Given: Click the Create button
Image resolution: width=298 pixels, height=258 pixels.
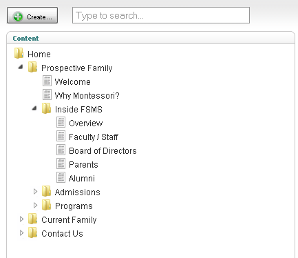Looking at the screenshot, I should 32,15.
